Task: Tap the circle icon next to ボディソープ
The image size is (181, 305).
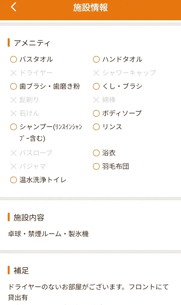Action: (x=96, y=113)
